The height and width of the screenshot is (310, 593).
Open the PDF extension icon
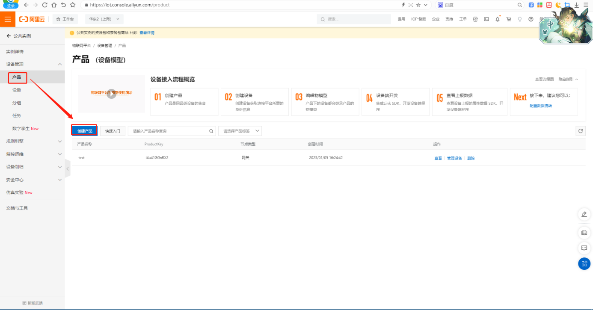click(x=549, y=5)
